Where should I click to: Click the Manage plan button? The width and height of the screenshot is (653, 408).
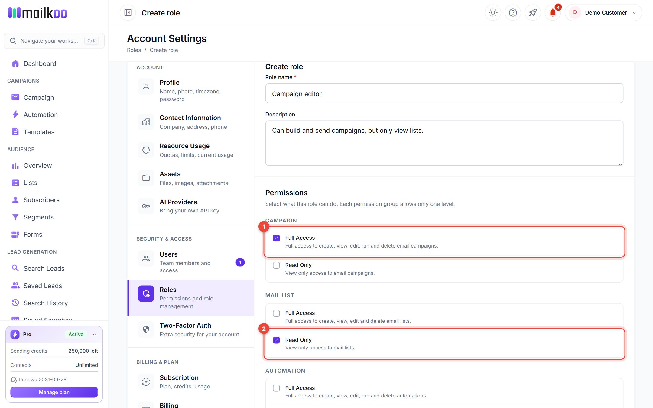(x=54, y=392)
